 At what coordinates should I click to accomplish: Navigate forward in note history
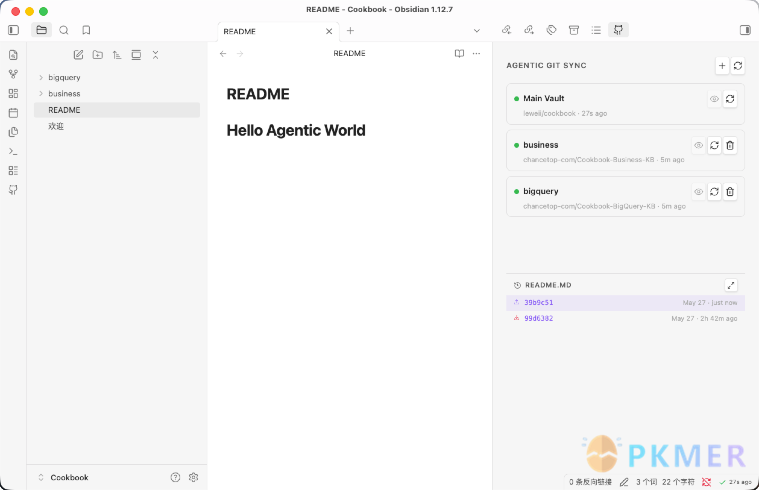[x=240, y=53]
